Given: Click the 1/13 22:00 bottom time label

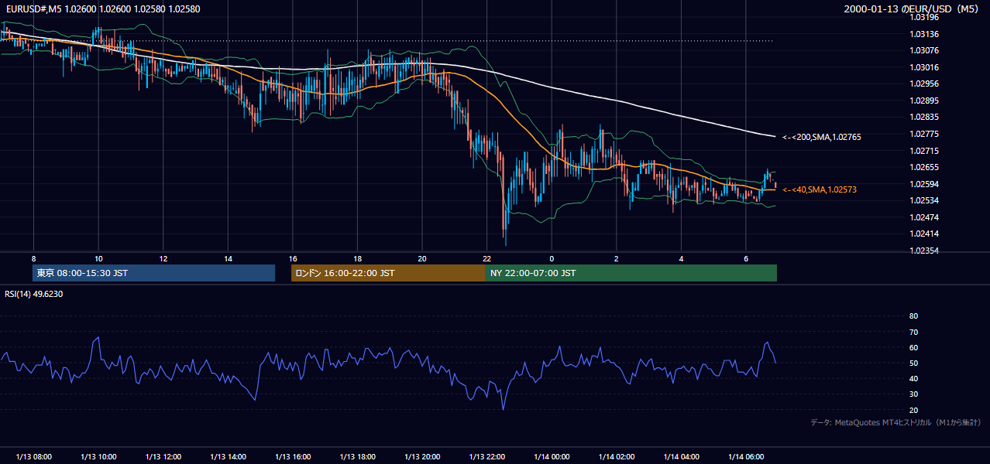Looking at the screenshot, I should coord(486,457).
